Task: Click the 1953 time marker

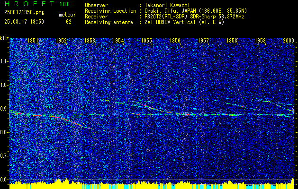Action: pyautogui.click(x=90, y=41)
